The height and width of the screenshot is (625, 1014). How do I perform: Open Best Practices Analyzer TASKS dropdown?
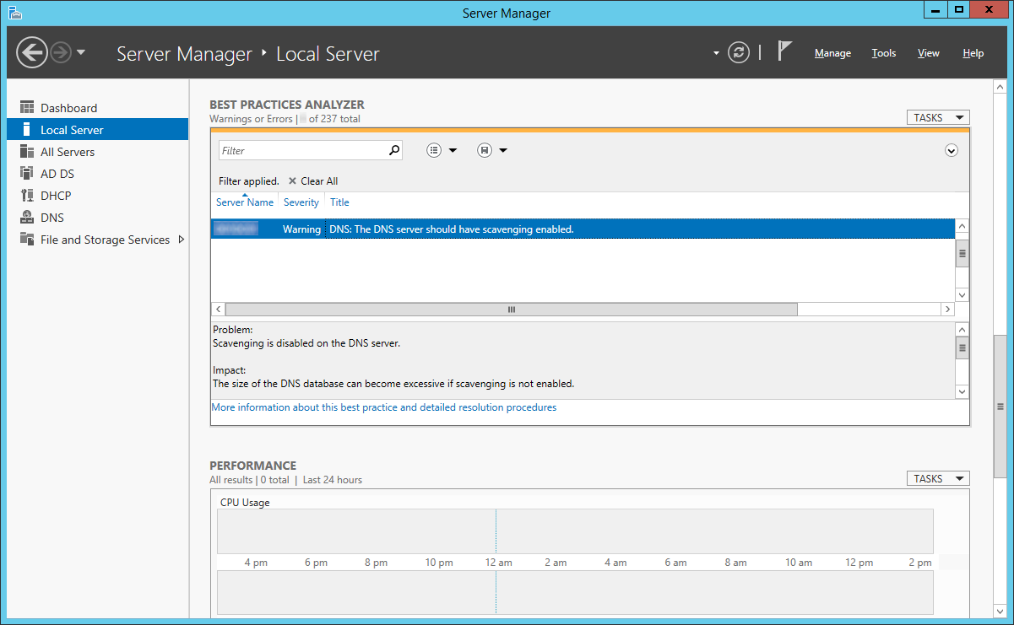pyautogui.click(x=938, y=118)
